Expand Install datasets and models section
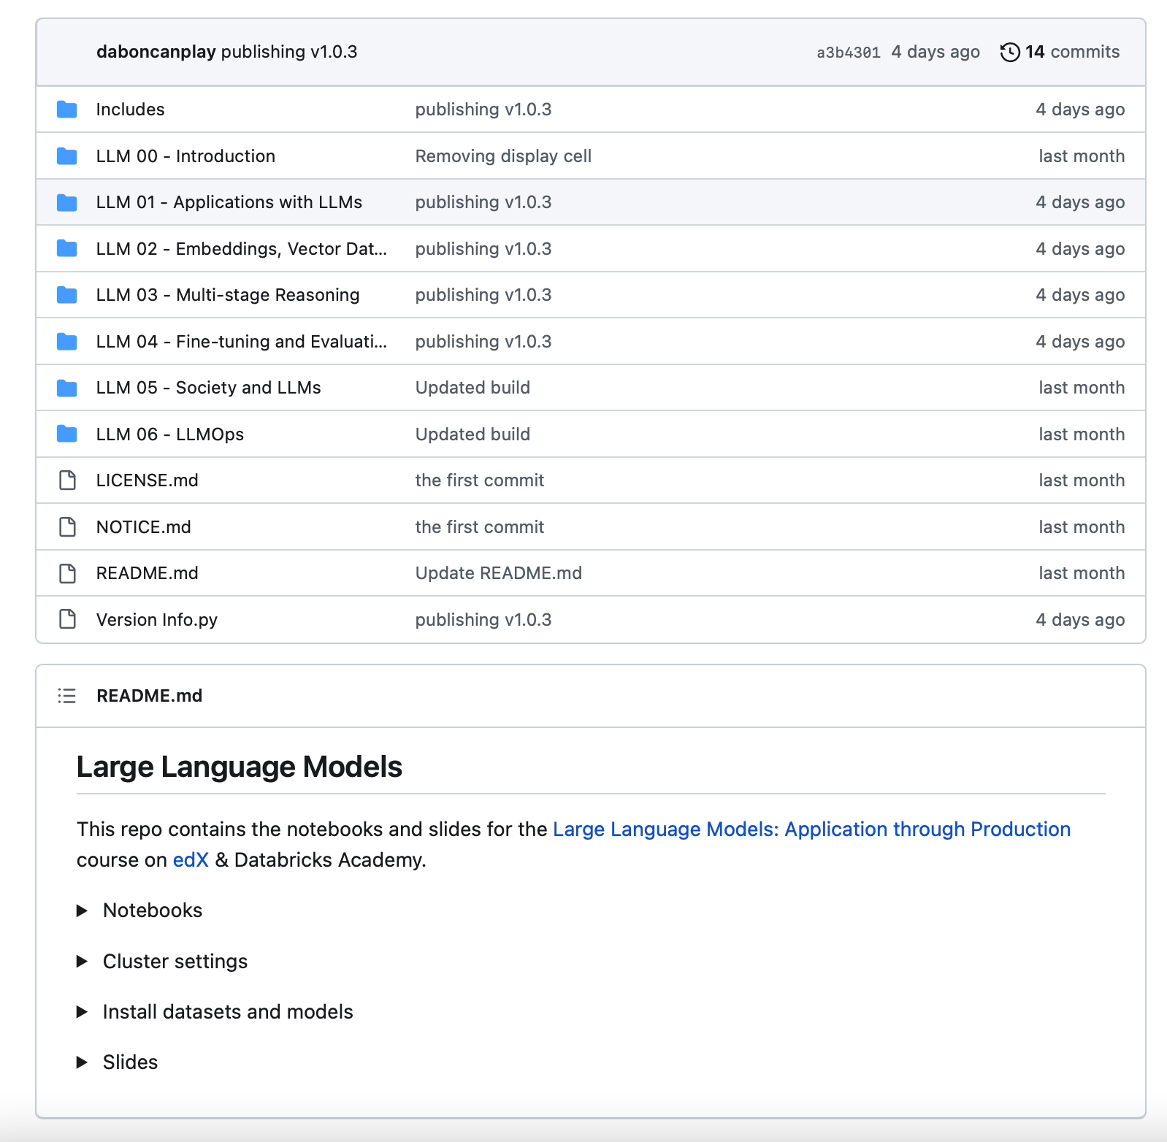Screen dimensions: 1167x1142 click(x=83, y=1012)
